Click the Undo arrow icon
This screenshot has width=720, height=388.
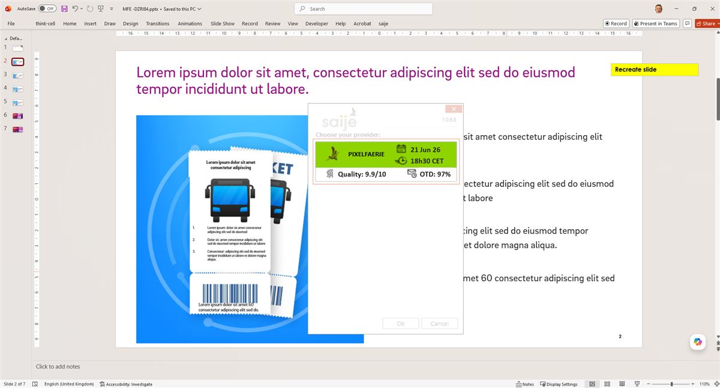pos(75,8)
